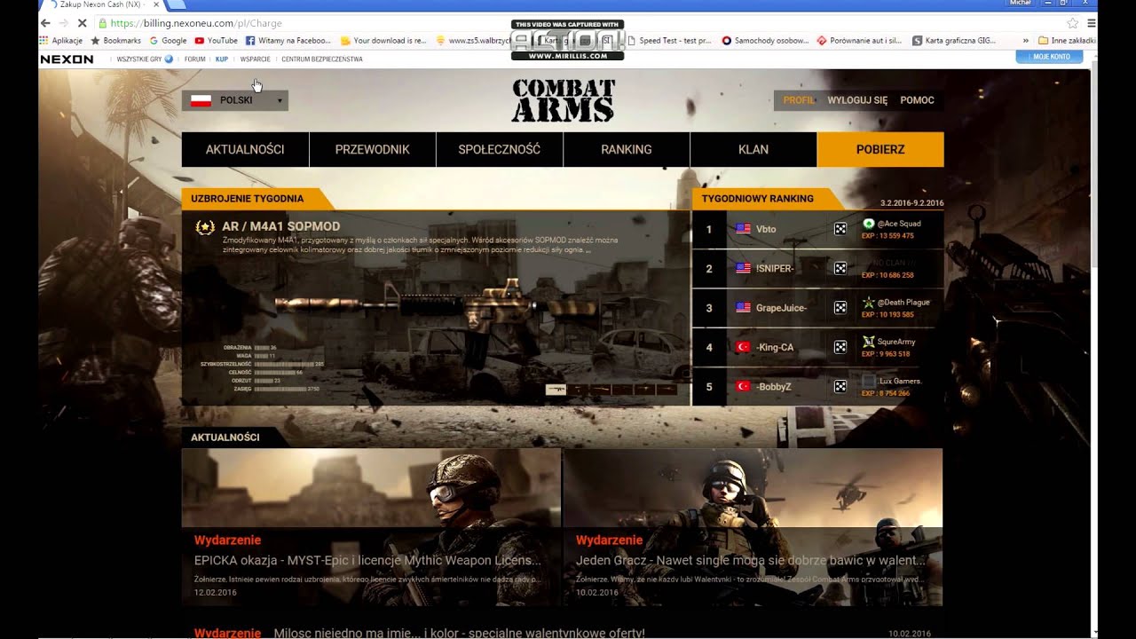This screenshot has height=639, width=1136.
Task: Open the POLSKI language dropdown
Action: [x=235, y=100]
